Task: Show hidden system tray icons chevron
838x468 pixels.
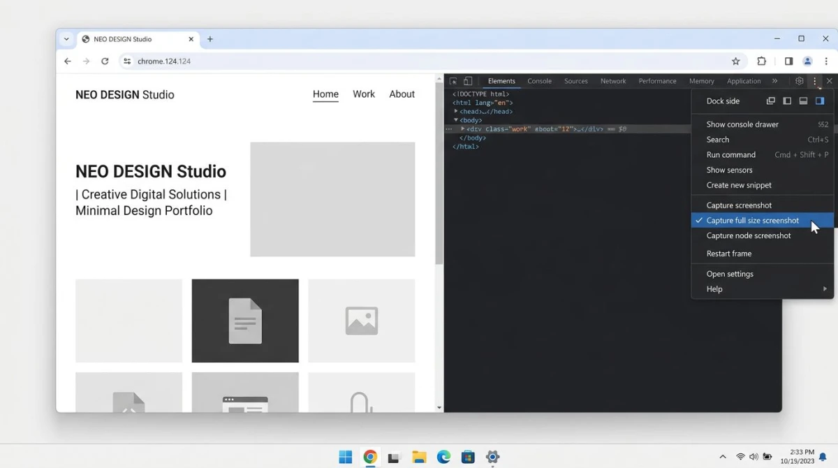Action: tap(723, 457)
